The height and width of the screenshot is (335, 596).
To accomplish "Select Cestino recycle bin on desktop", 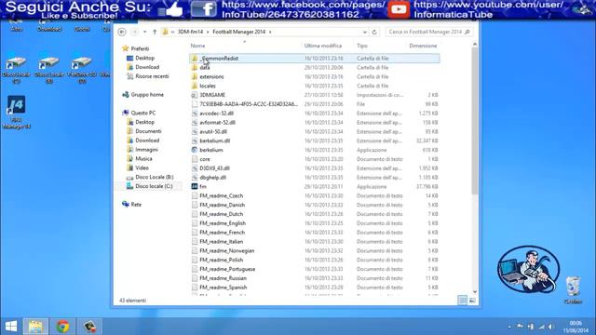I will coord(573,290).
